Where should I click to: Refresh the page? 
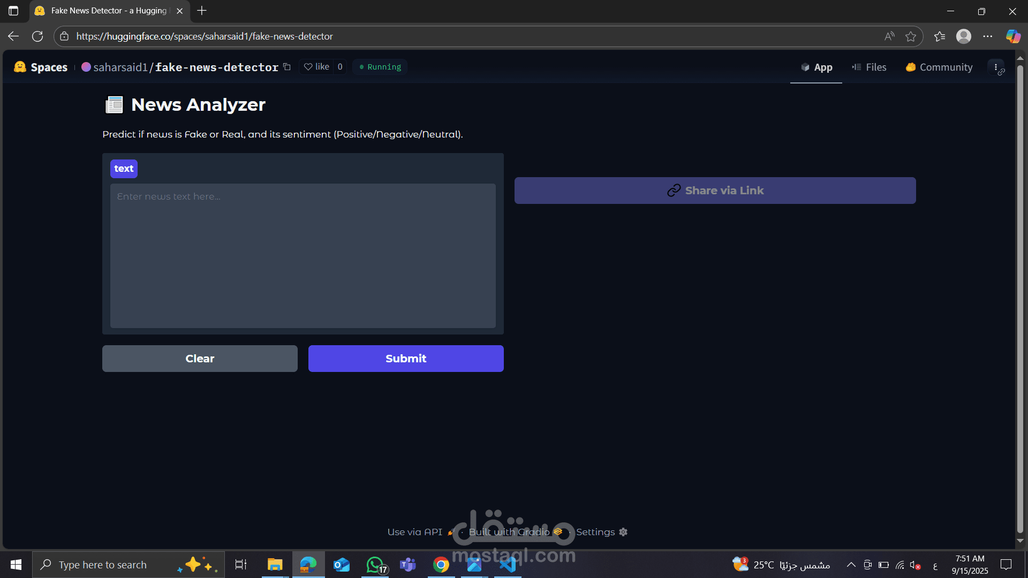click(x=37, y=36)
